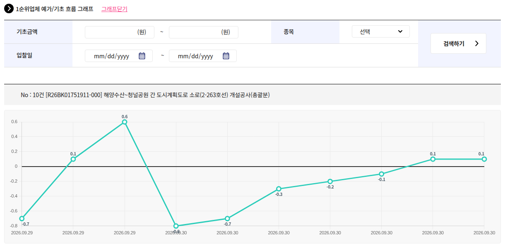Click the circled arrow icon beside the graph title
Viewport: 505px width, 248px height.
point(9,8)
